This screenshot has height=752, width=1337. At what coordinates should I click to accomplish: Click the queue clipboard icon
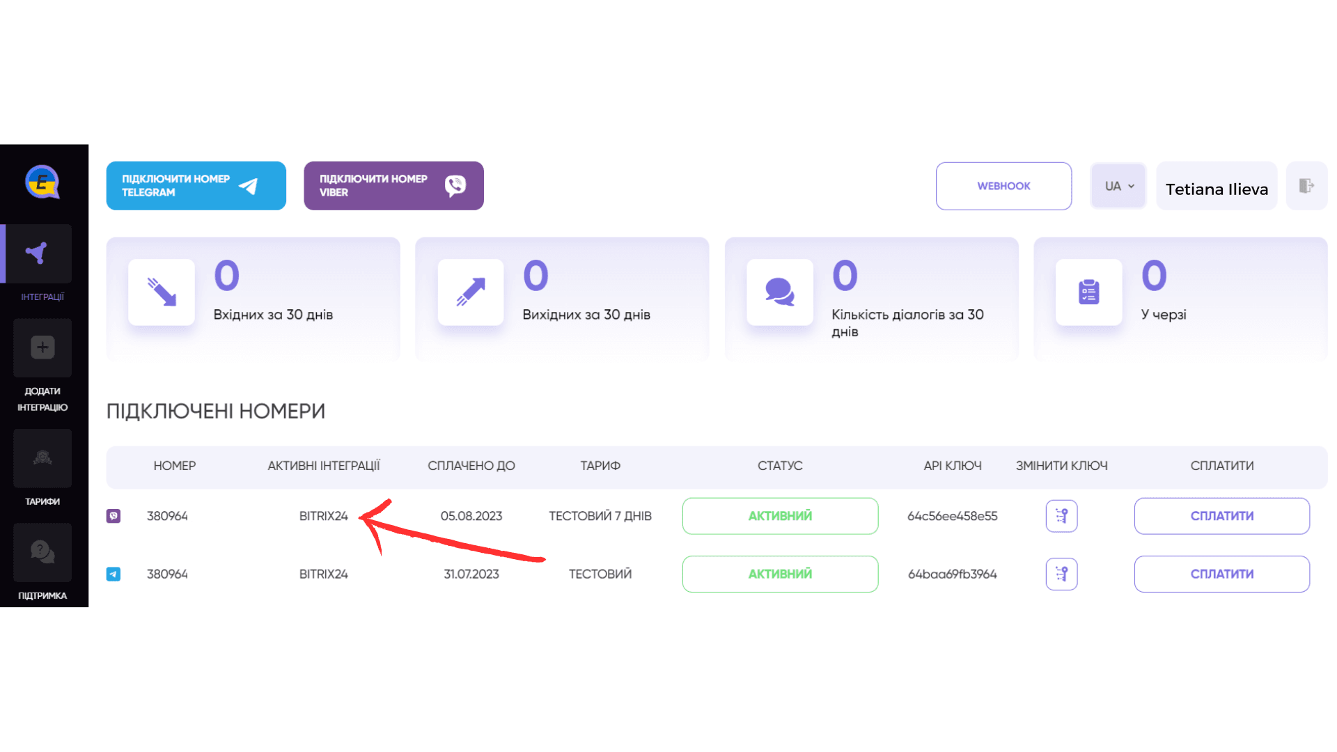[1089, 292]
